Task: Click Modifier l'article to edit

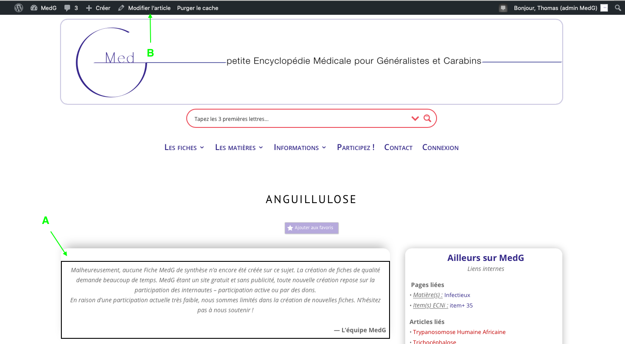Action: coord(144,8)
